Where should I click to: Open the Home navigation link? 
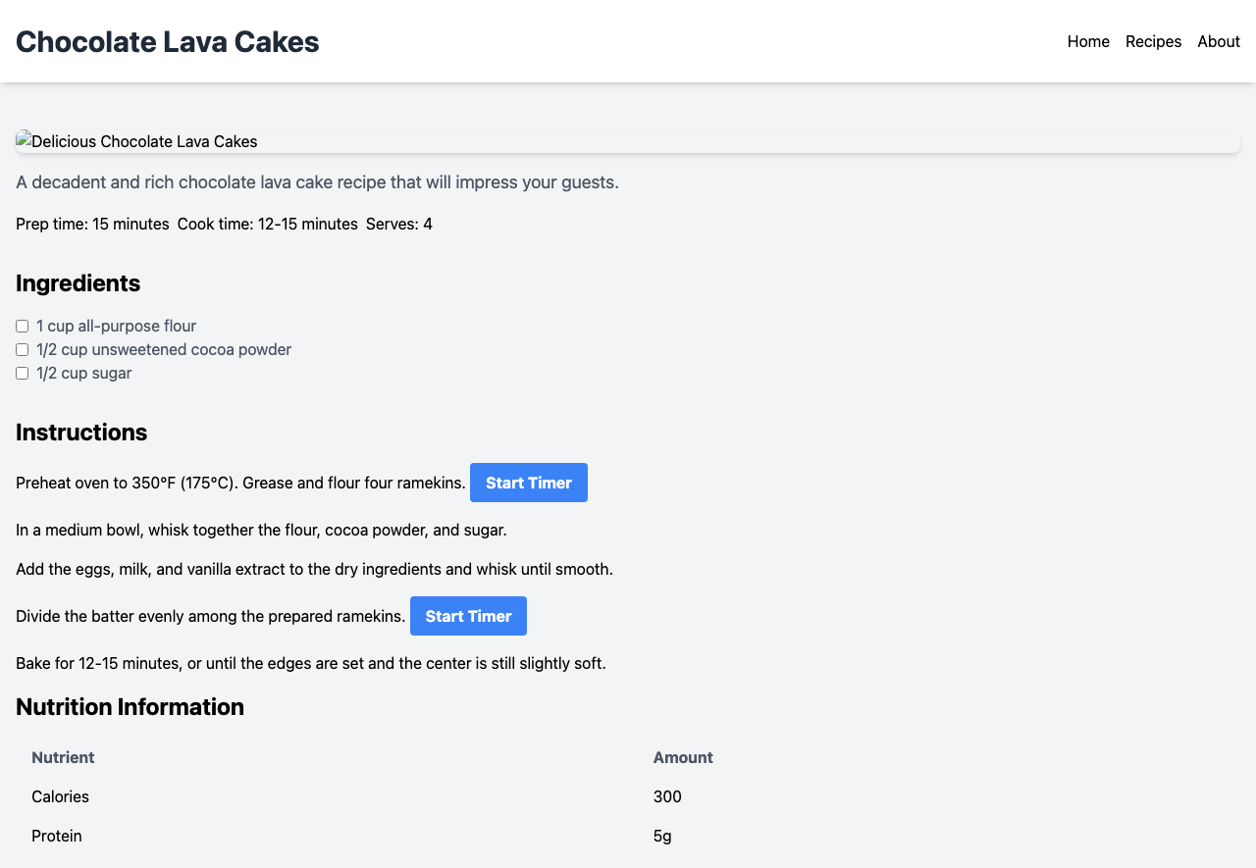[1088, 41]
